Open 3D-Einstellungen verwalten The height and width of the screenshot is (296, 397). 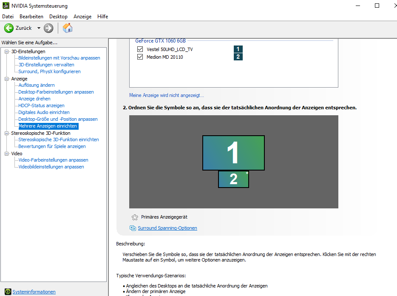tap(46, 65)
